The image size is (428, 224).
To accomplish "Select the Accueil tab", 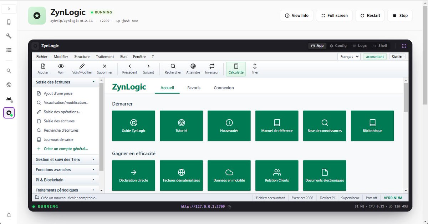I will (x=167, y=88).
